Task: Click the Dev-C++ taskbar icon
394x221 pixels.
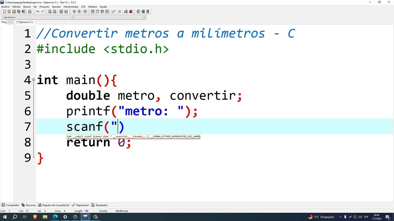Action: [85, 217]
